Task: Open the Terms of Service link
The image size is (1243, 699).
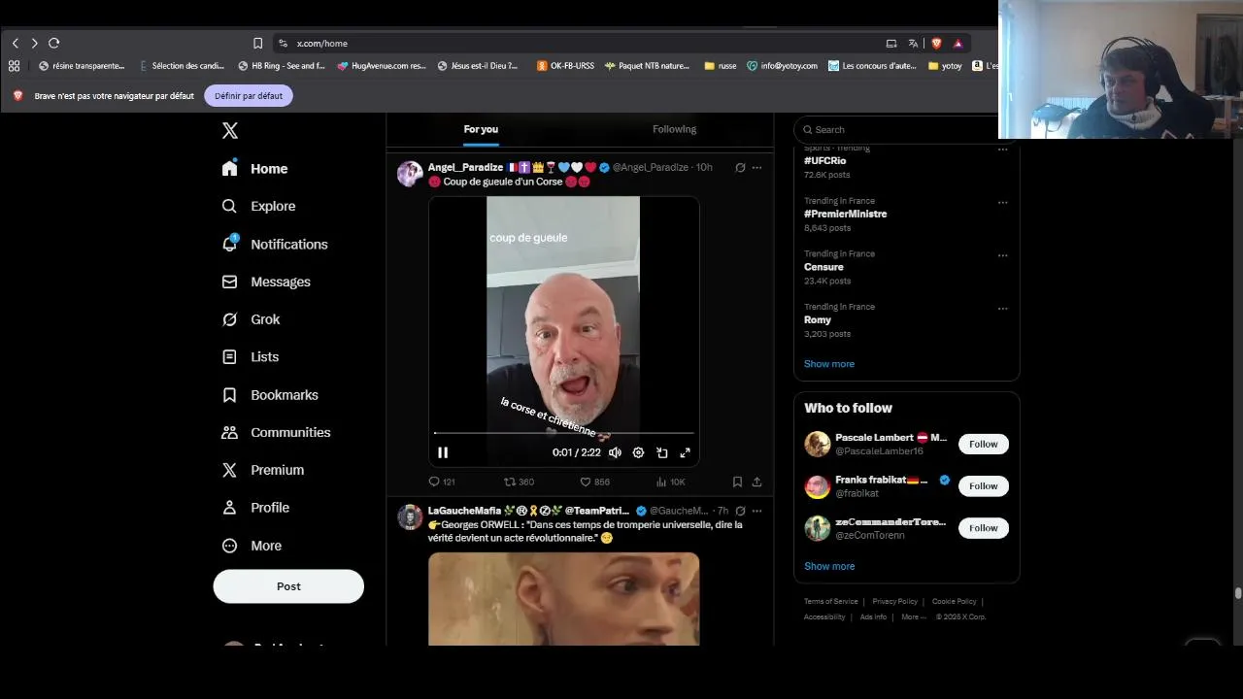Action: 831,602
